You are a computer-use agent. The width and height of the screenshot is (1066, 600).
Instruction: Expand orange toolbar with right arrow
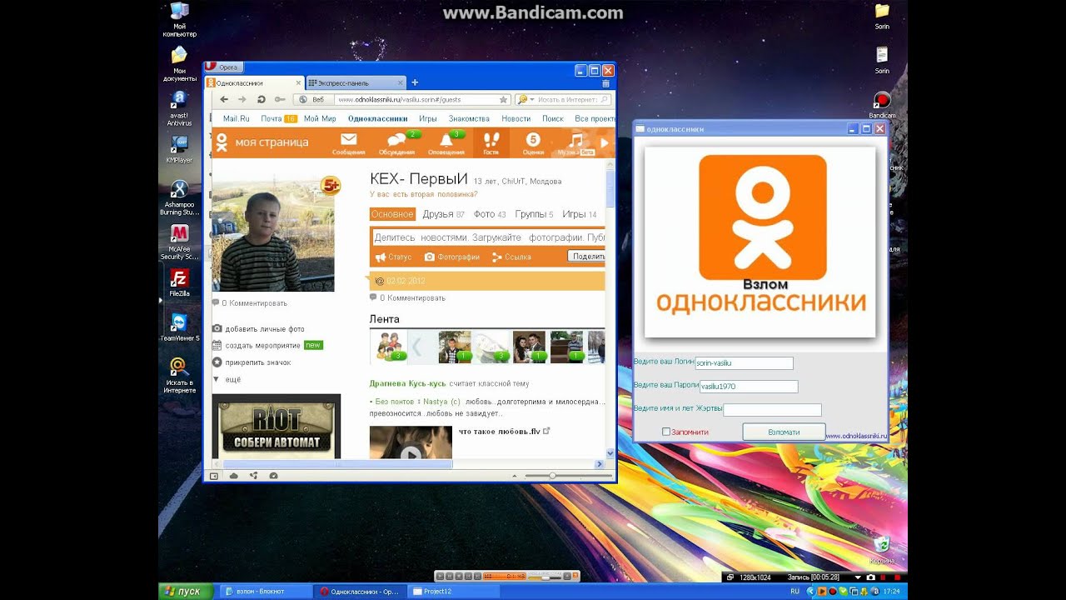(605, 142)
